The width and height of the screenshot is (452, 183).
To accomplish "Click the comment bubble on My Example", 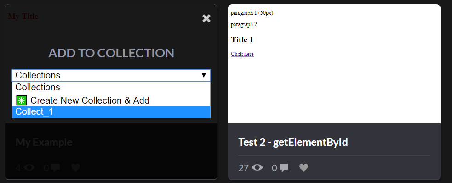I will (56, 168).
